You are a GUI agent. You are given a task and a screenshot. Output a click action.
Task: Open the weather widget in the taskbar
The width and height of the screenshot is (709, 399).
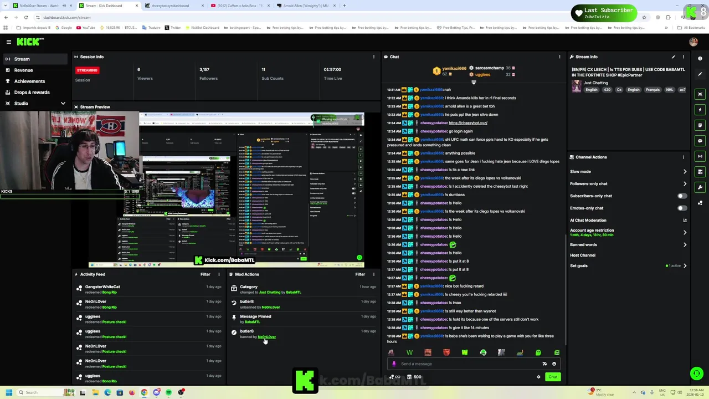602,392
